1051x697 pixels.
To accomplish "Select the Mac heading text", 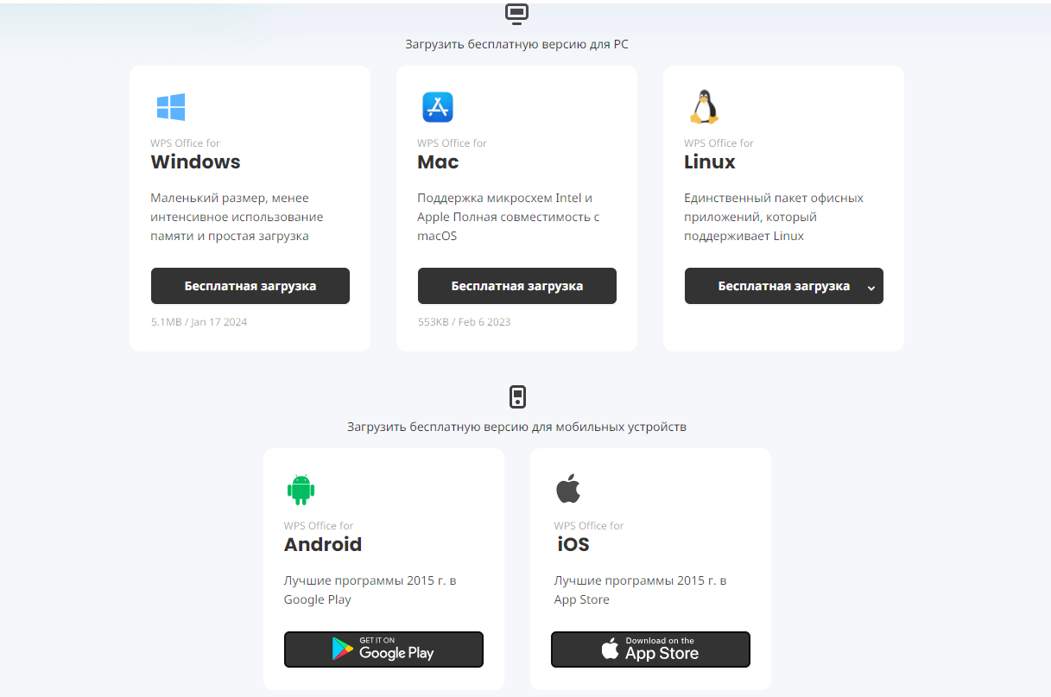I will point(439,162).
